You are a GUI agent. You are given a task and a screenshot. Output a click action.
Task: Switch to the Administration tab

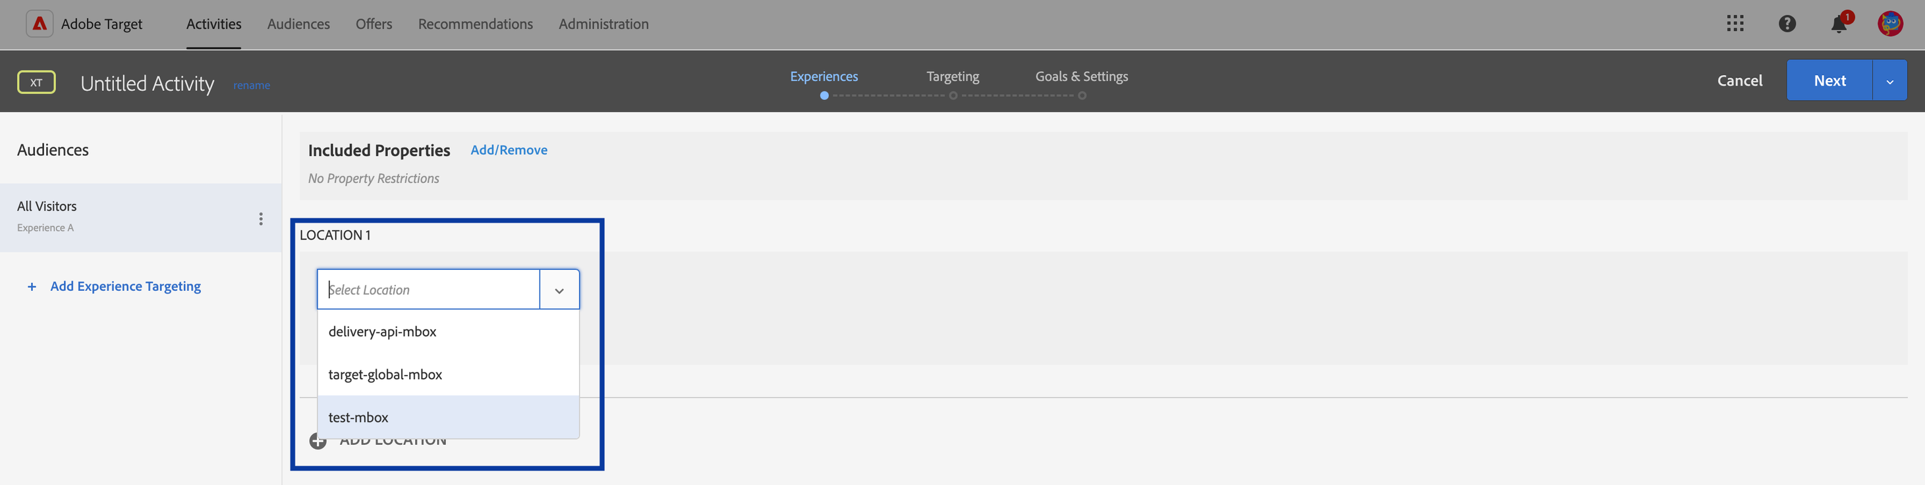coord(604,24)
